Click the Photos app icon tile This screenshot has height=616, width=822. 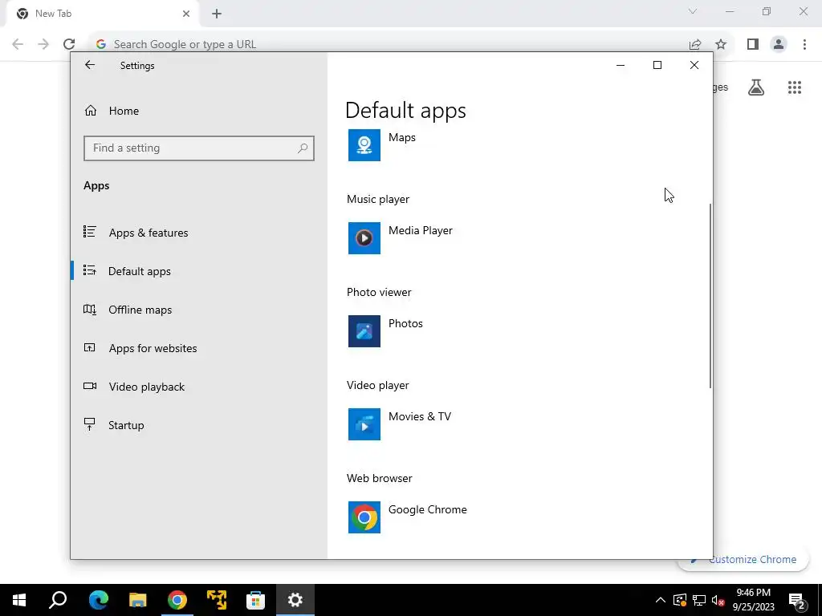click(x=364, y=331)
